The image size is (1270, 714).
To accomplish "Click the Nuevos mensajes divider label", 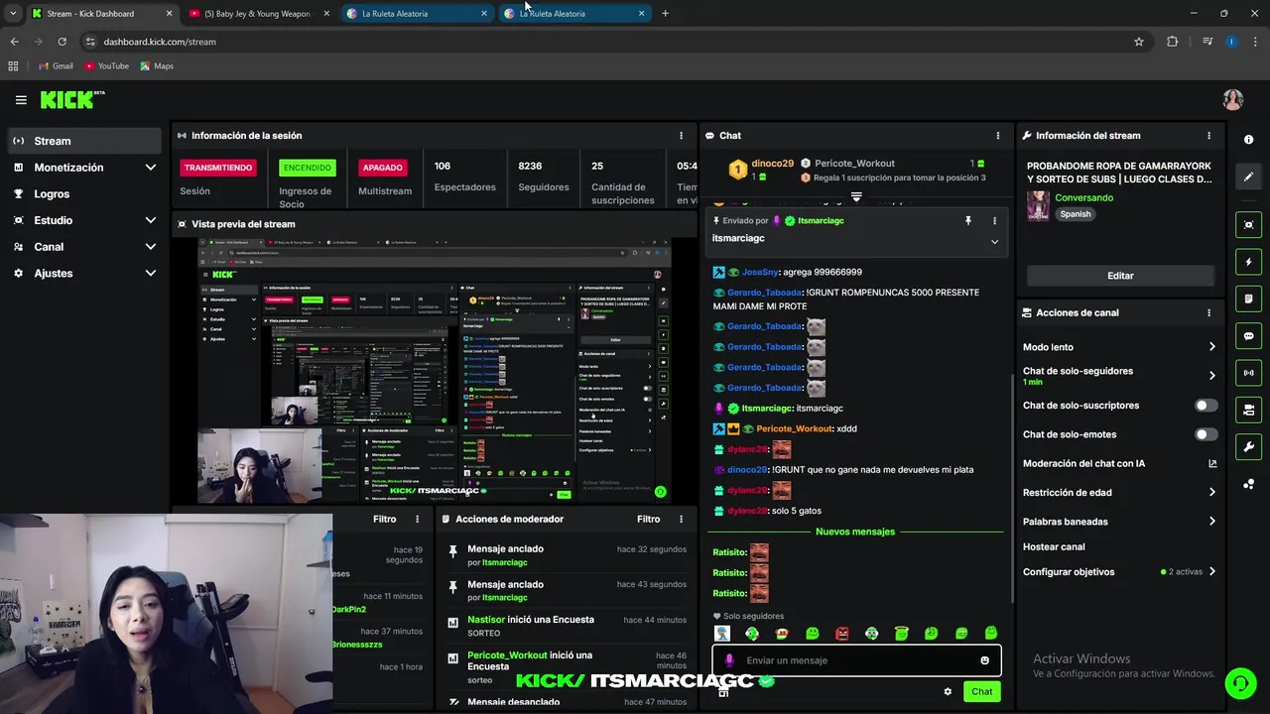I will click(855, 532).
